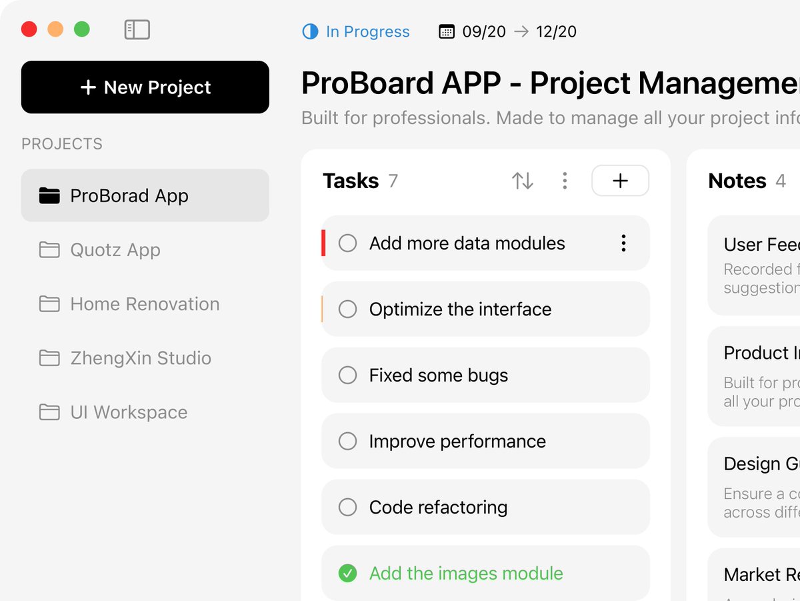Screen dimensions: 800x601
Task: Click the Quotz App folder icon
Action: click(x=49, y=250)
